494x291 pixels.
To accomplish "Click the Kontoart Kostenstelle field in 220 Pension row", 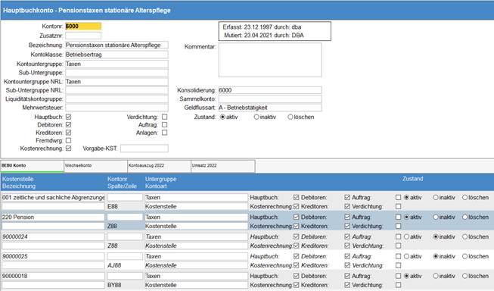I will pyautogui.click(x=196, y=226).
